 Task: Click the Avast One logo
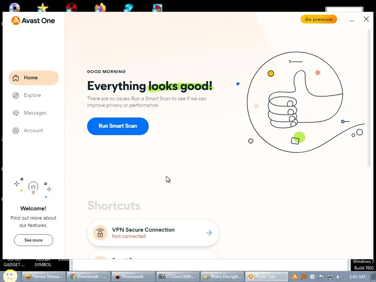tap(33, 21)
